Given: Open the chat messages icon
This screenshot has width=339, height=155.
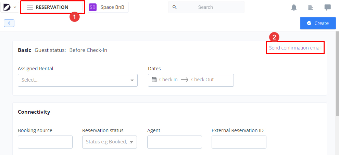Looking at the screenshot, I should 328,7.
